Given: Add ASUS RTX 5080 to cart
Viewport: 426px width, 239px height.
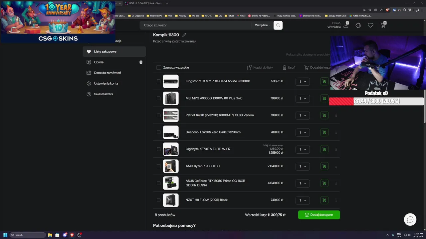Looking at the screenshot, I should pyautogui.click(x=324, y=183).
